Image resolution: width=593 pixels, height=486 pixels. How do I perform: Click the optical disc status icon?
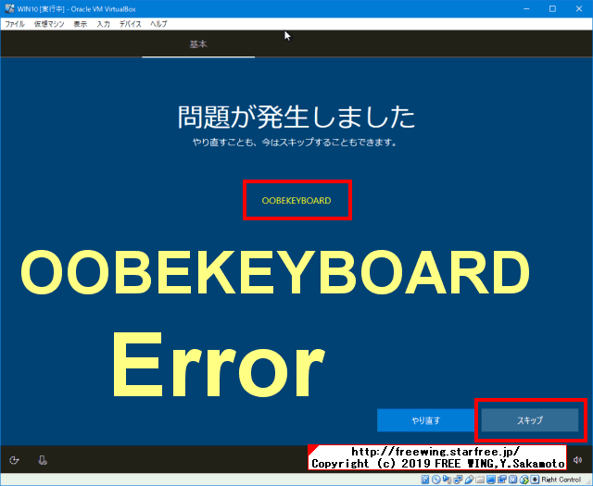435,480
